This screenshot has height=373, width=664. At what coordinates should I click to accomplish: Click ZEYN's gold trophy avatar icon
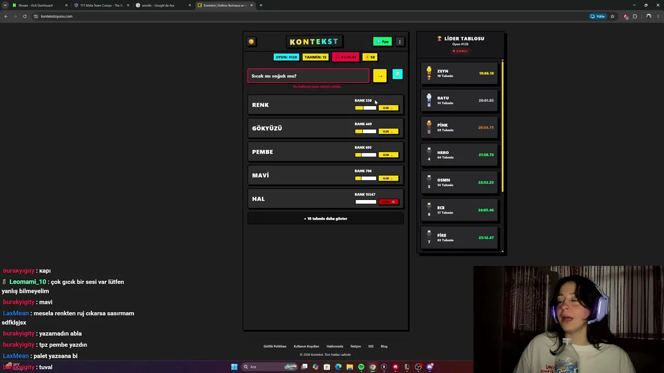[x=429, y=73]
